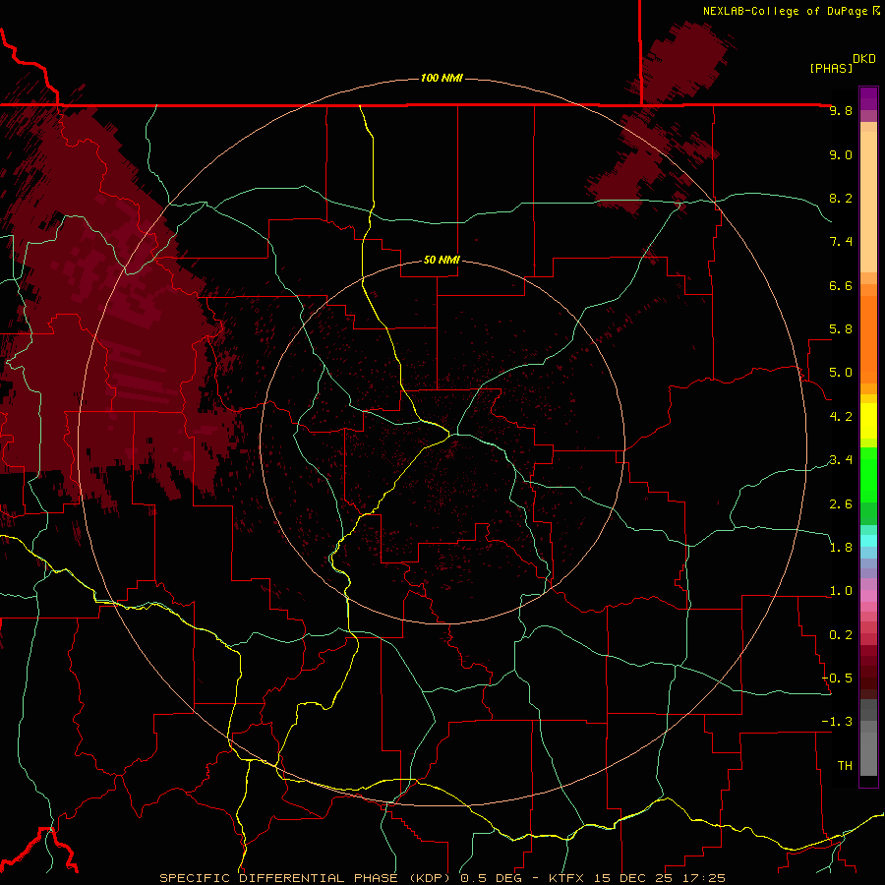Click the TH threshold label on scale
Viewport: 885px width, 885px height.
pyautogui.click(x=845, y=765)
